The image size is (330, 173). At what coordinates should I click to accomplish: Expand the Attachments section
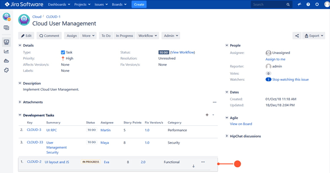coord(20,102)
